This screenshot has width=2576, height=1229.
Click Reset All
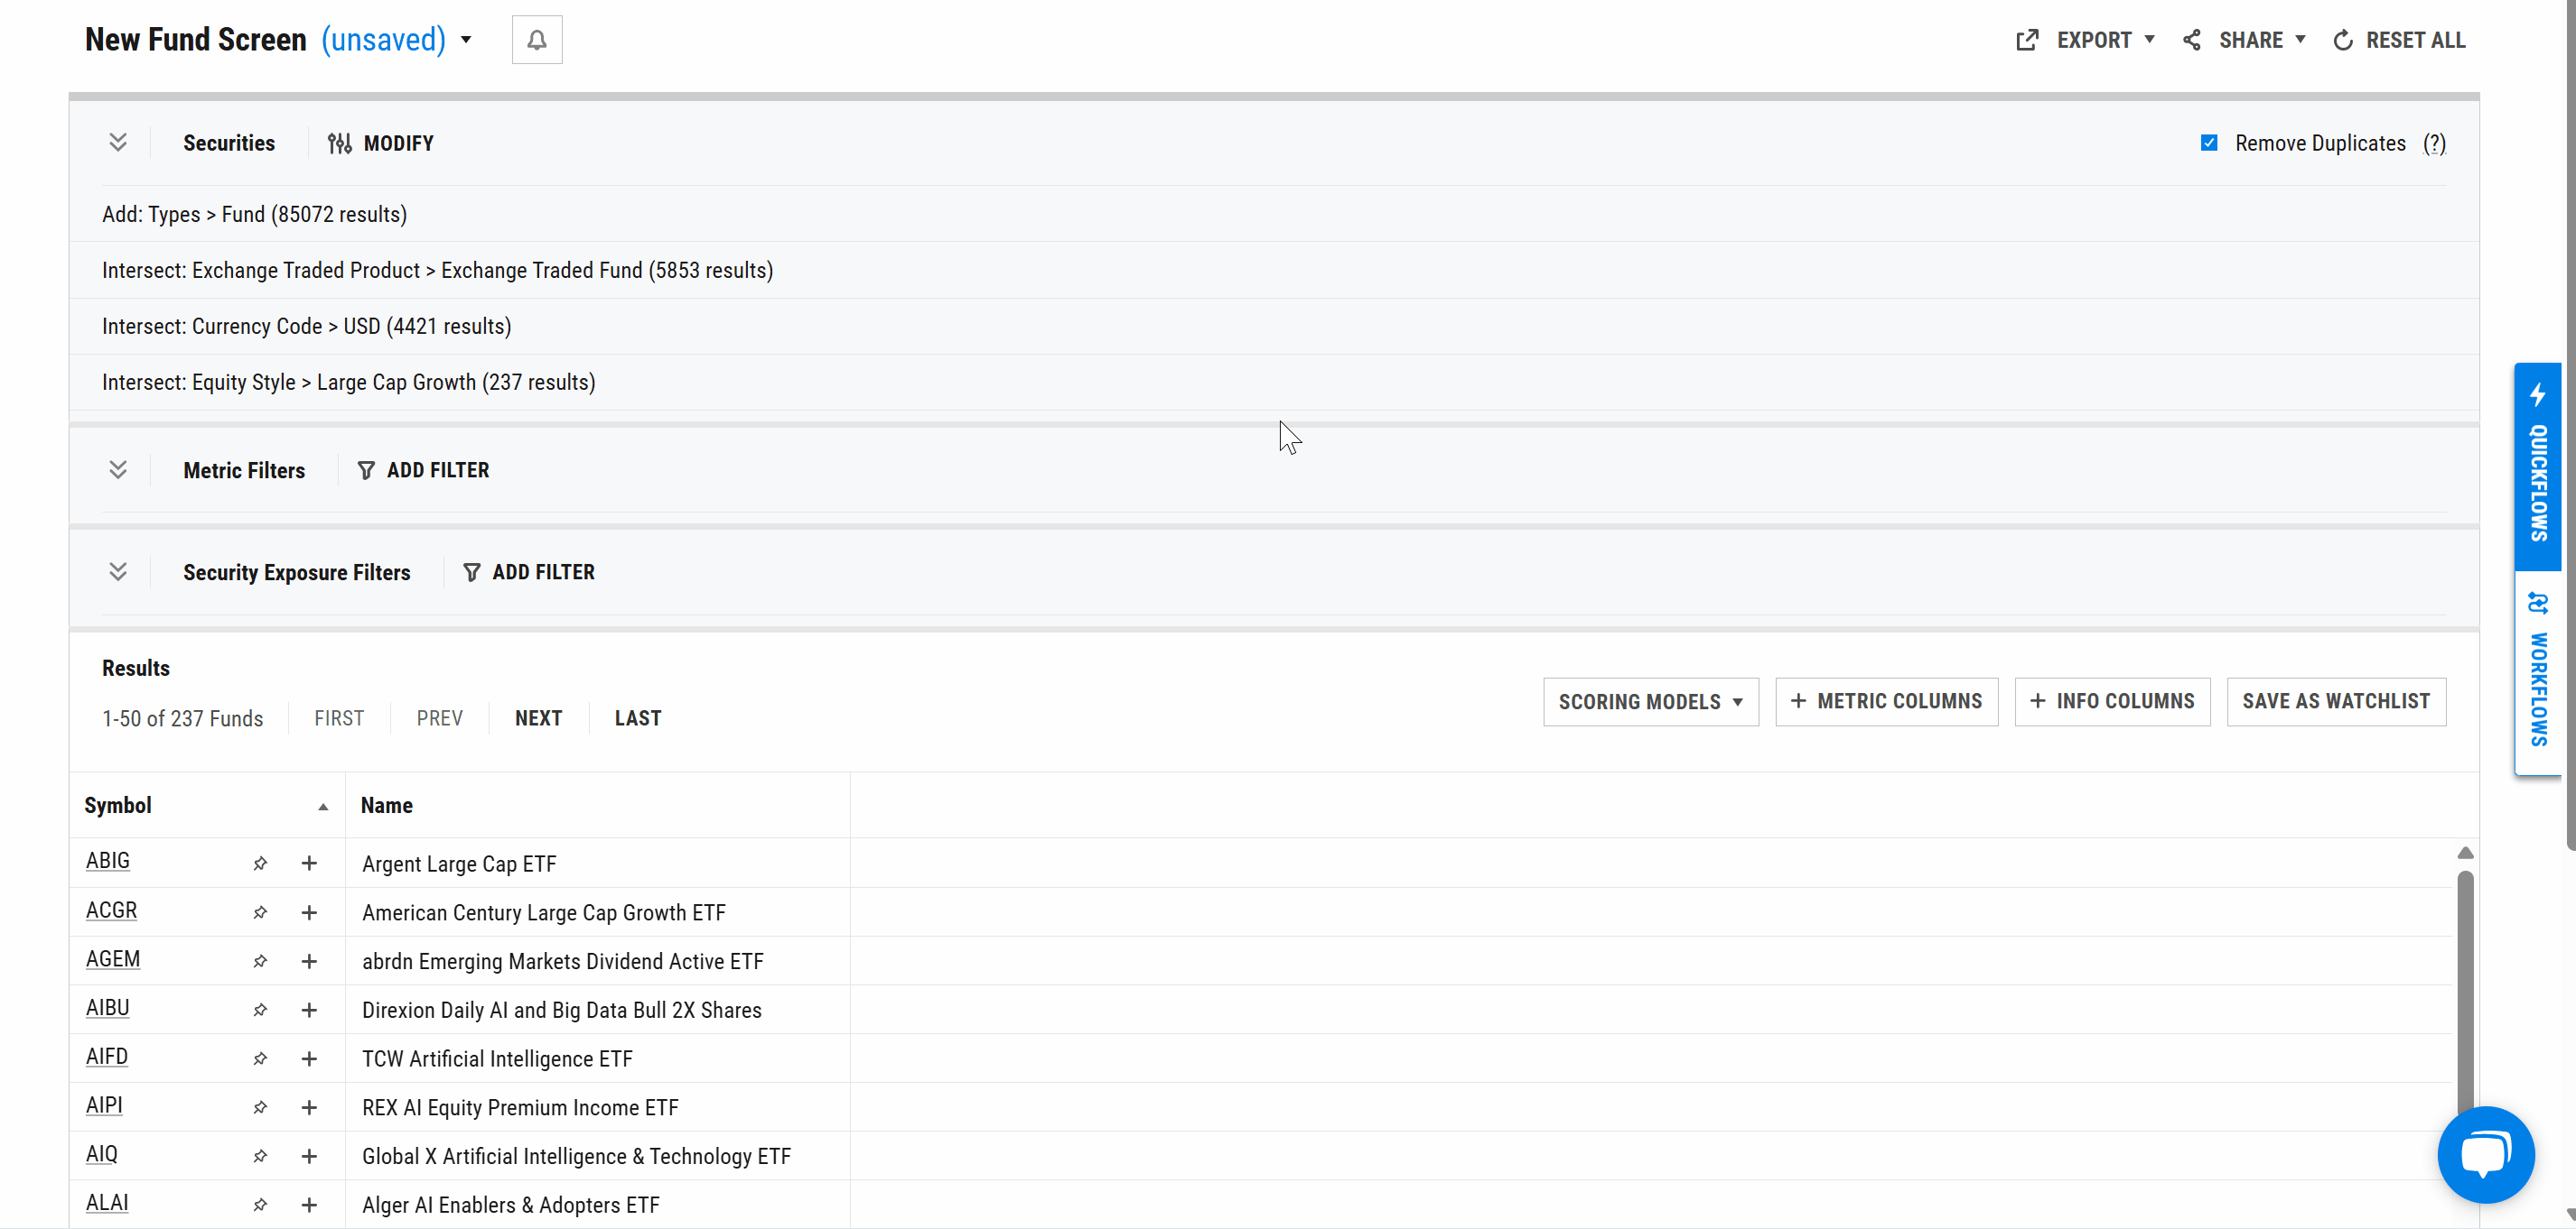(2399, 40)
